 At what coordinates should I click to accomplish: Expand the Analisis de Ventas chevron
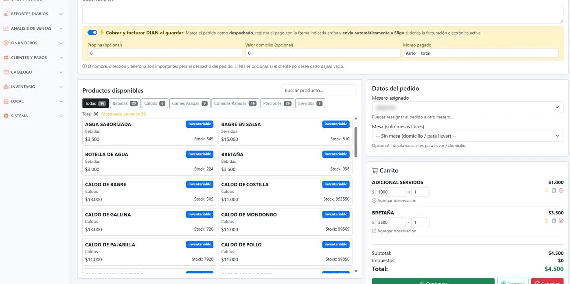click(x=61, y=28)
